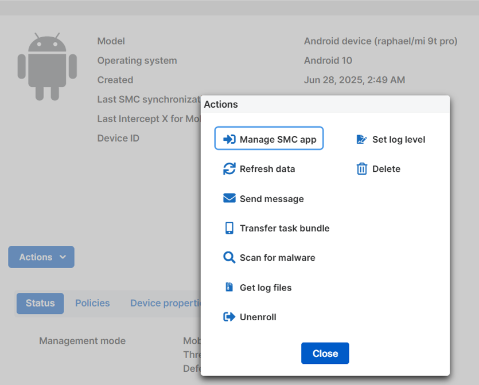
Task: Select the Refresh data circular-arrows icon
Action: [229, 168]
